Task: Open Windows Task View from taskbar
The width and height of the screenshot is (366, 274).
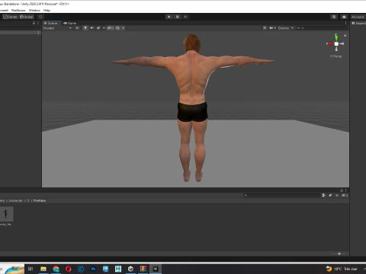Action: pos(30,269)
